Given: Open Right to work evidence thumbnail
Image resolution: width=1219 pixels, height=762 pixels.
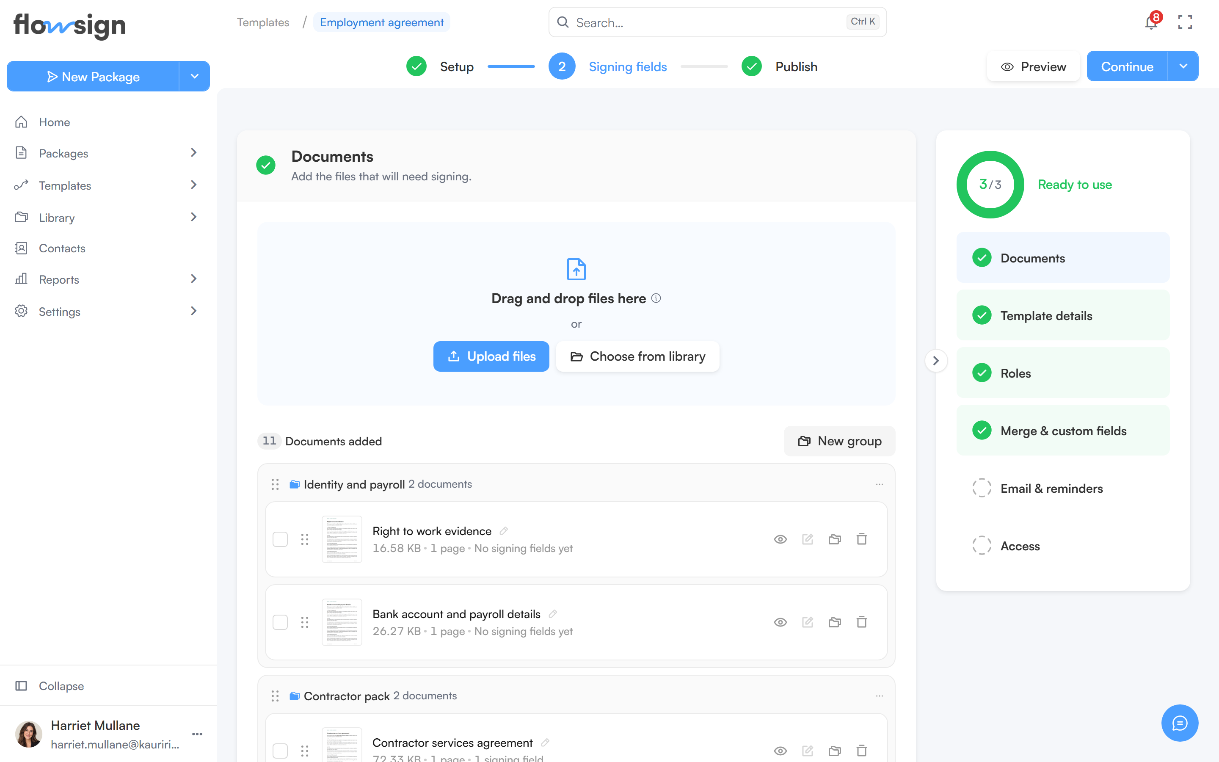Looking at the screenshot, I should [342, 539].
